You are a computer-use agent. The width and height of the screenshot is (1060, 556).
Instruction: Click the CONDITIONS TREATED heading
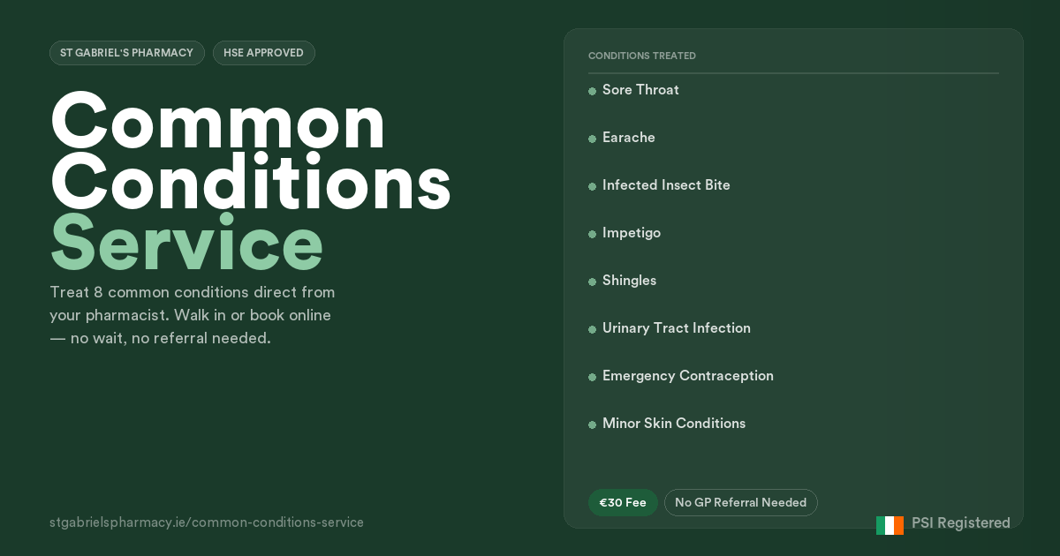click(x=642, y=56)
